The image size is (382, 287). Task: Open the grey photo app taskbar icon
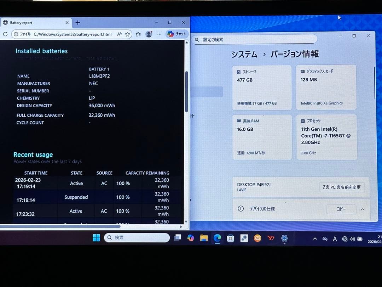[244, 238]
